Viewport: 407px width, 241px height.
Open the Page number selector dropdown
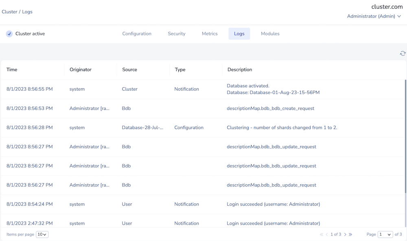click(385, 235)
